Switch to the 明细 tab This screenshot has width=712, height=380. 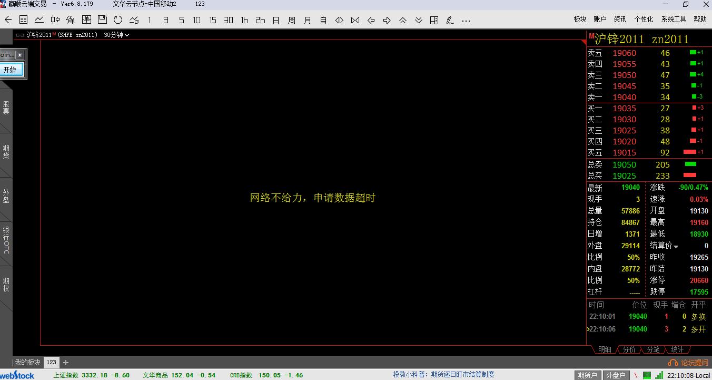tap(604, 349)
